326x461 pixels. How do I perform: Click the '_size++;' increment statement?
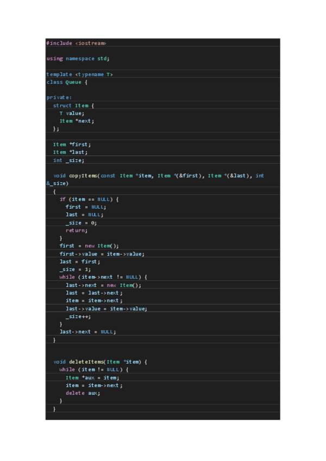(x=78, y=316)
